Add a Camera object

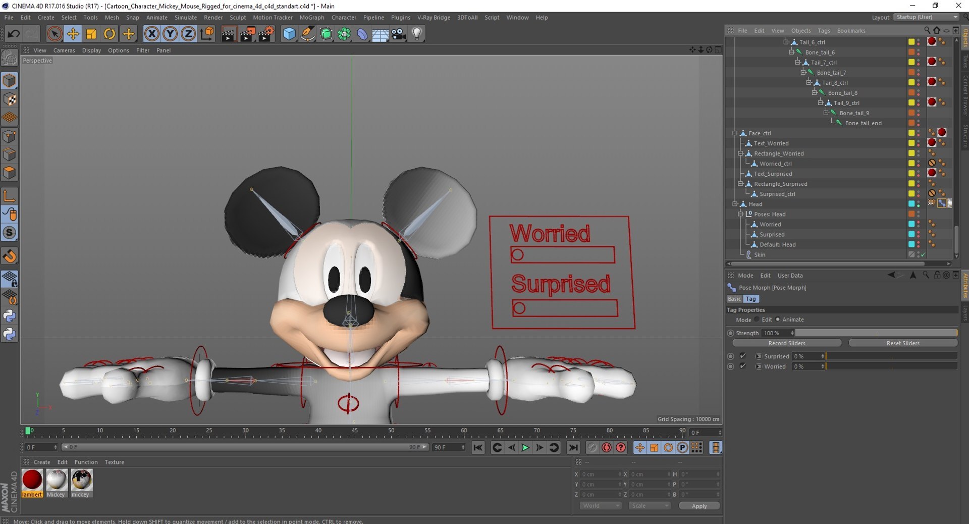click(x=399, y=34)
